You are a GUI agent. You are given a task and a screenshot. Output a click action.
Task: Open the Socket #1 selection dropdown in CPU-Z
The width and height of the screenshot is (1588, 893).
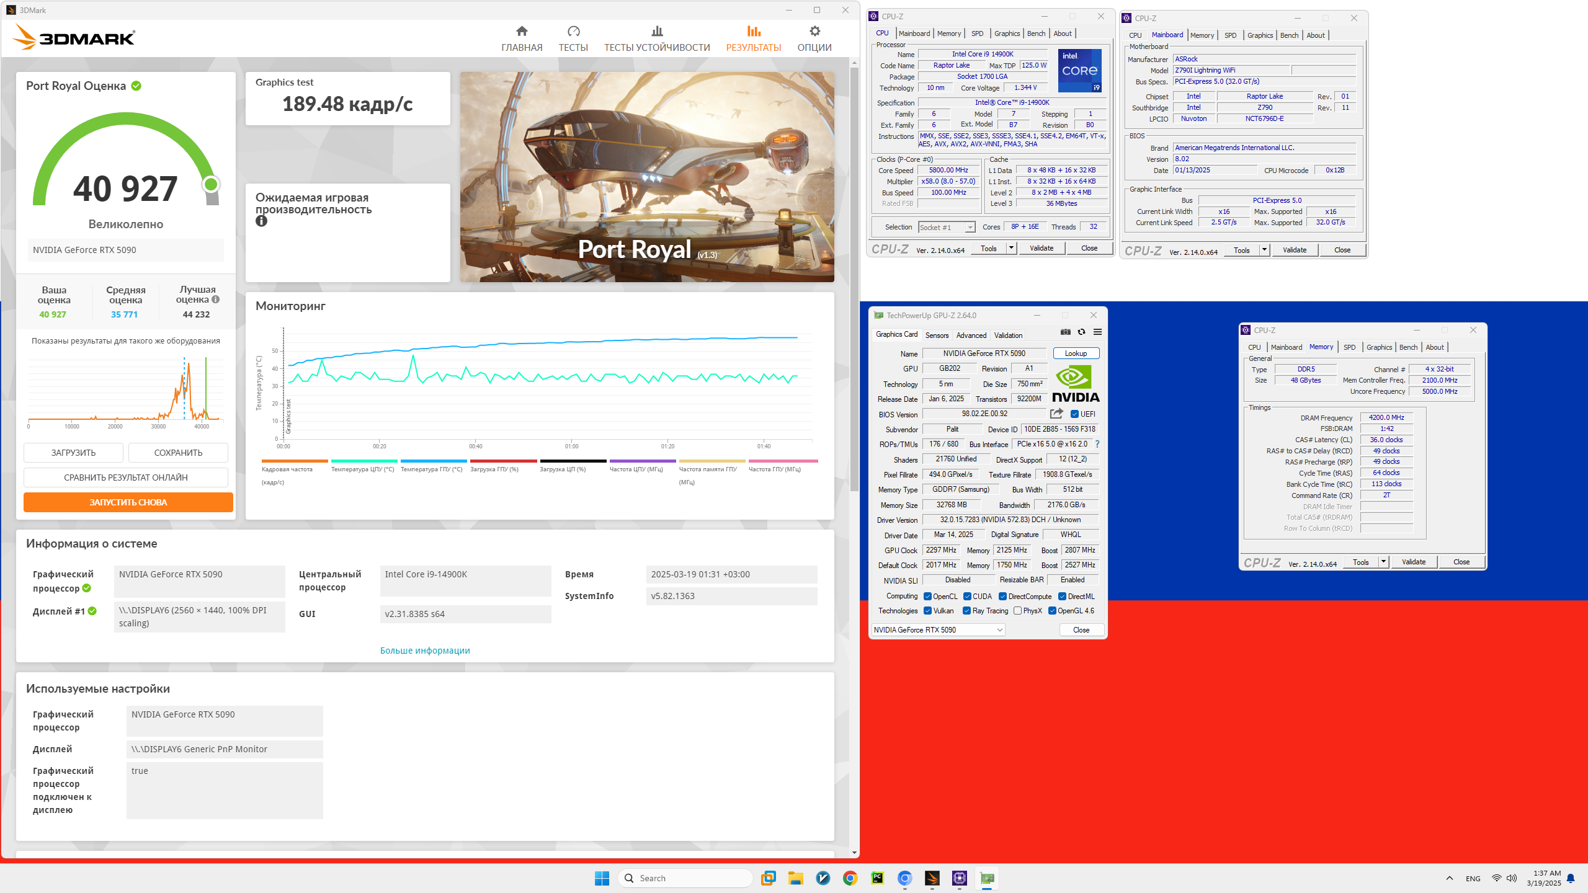(947, 228)
